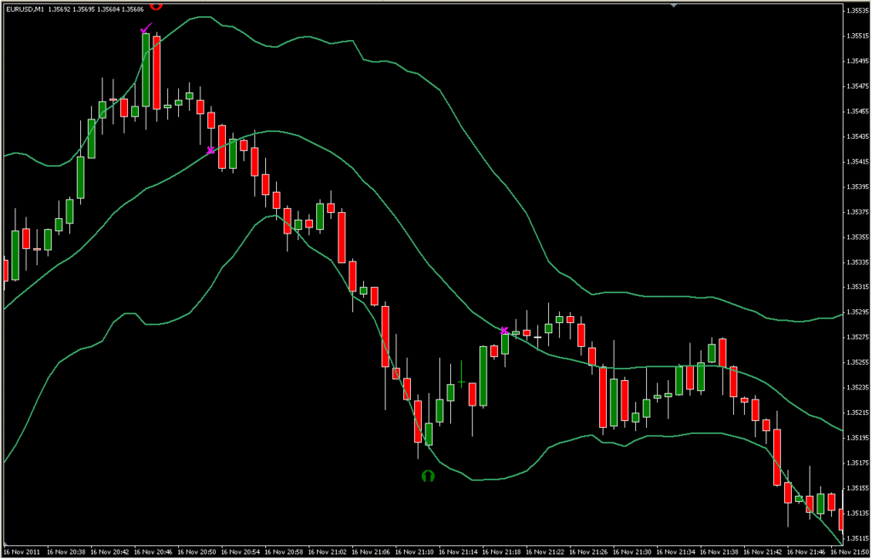
Task: Click the 1.35255 price label
Action: coord(857,363)
